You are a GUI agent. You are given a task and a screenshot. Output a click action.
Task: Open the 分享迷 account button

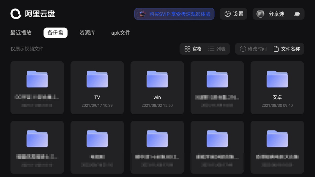(x=276, y=14)
